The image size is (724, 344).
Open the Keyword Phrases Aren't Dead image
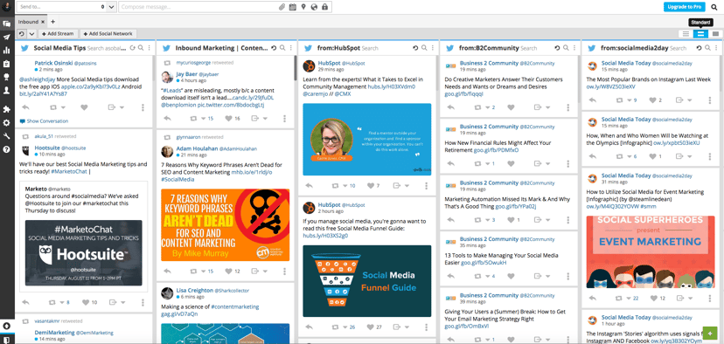pos(226,225)
